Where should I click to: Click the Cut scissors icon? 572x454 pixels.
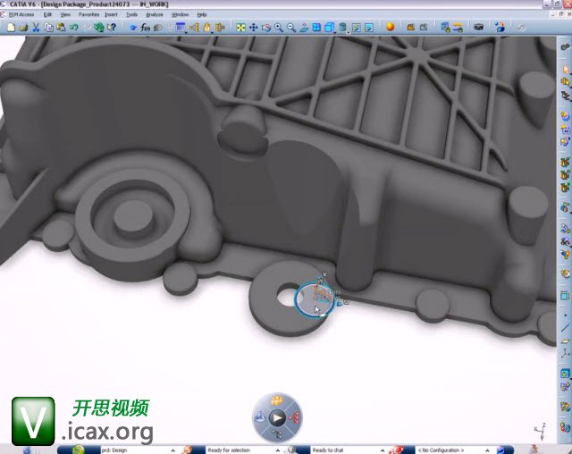click(x=36, y=28)
